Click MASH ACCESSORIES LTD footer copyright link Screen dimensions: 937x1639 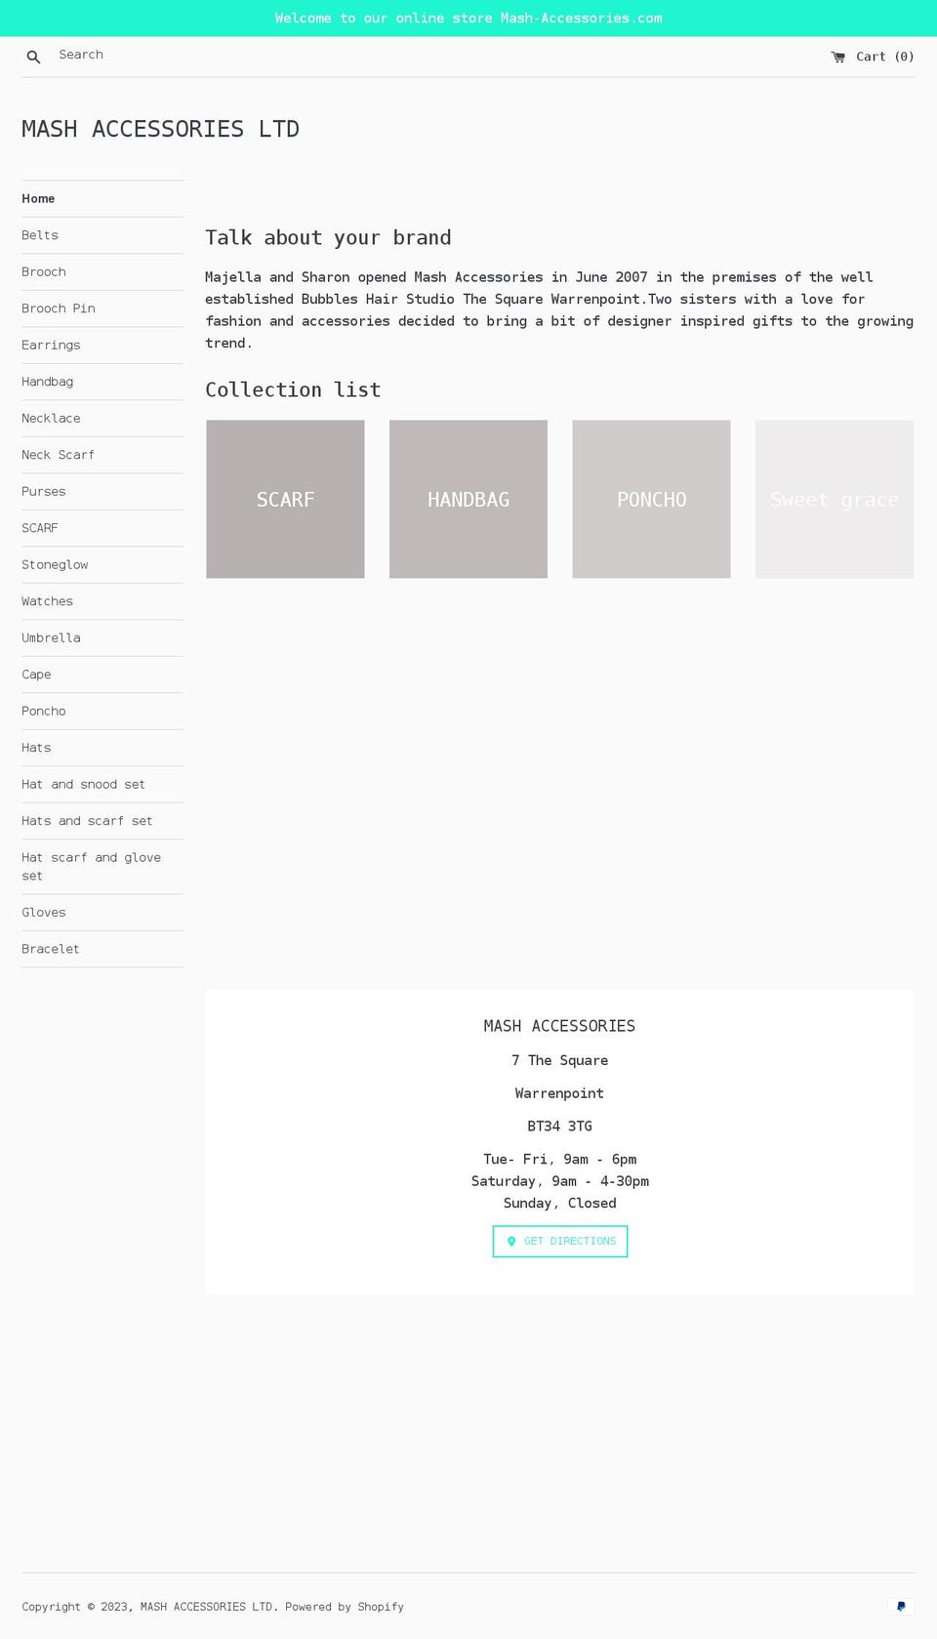click(x=207, y=1607)
